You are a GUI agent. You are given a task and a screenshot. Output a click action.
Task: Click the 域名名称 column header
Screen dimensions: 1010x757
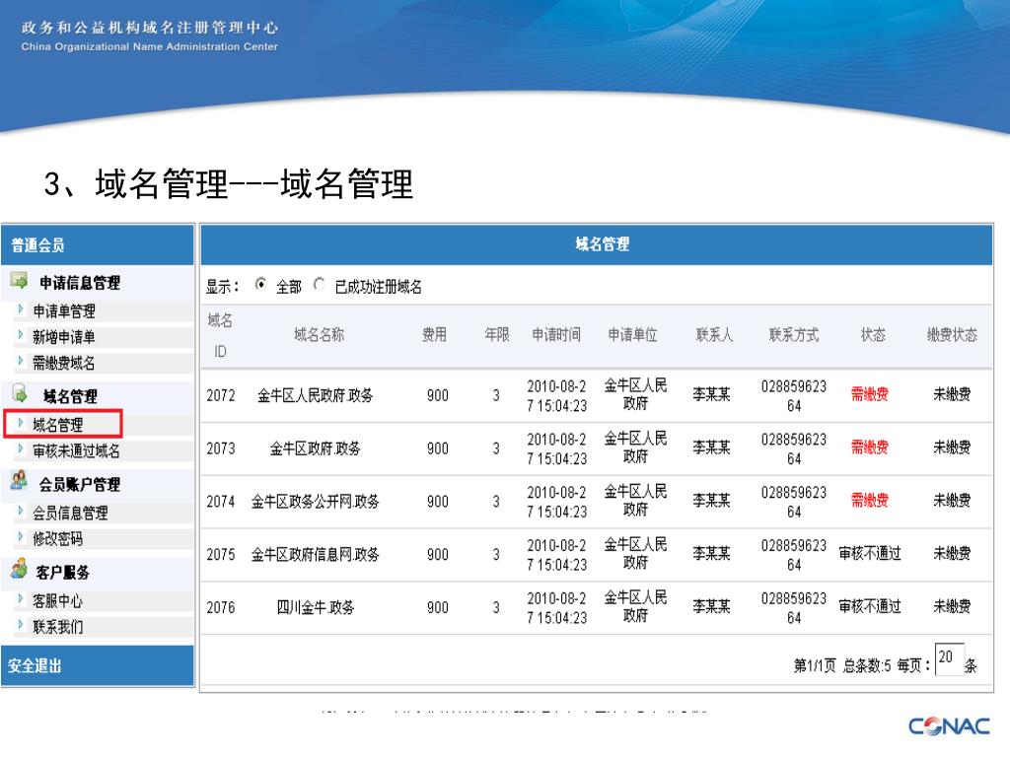[319, 335]
